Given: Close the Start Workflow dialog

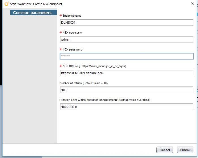Looking at the screenshot, I should click(193, 4).
